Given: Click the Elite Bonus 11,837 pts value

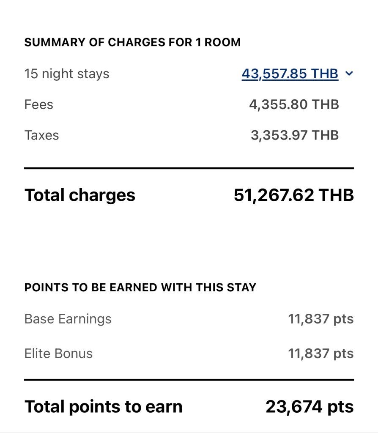Looking at the screenshot, I should (320, 354).
